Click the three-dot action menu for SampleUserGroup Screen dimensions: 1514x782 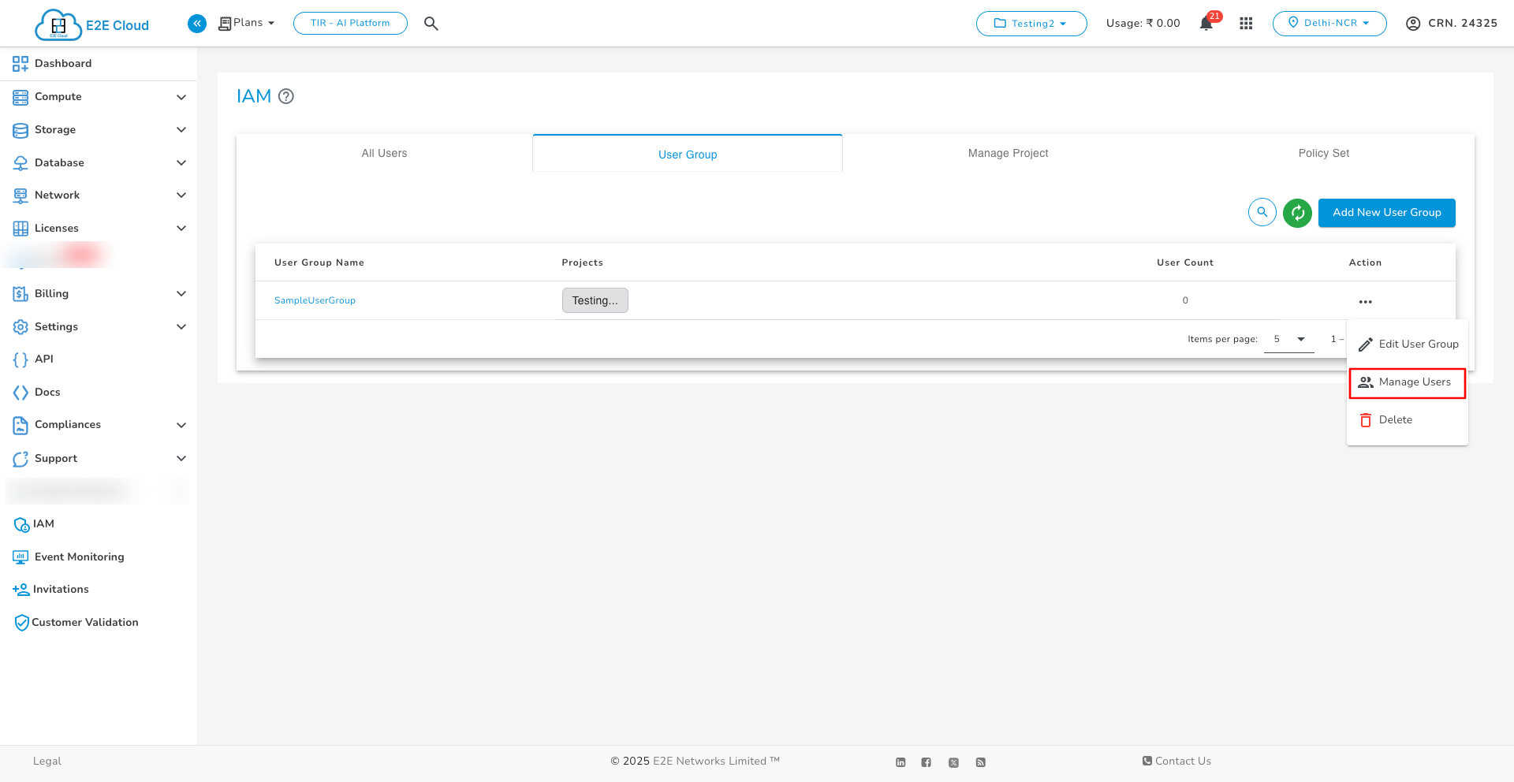point(1365,302)
